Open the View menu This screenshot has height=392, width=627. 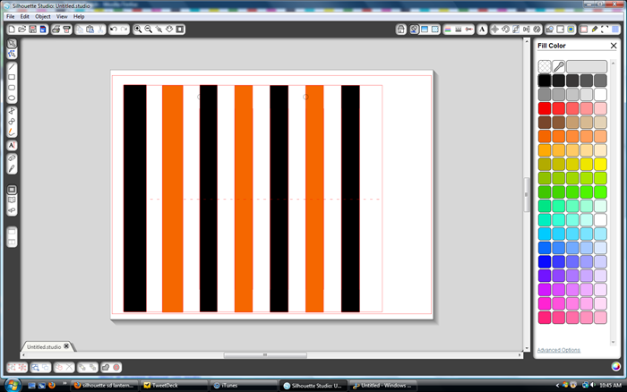[x=62, y=16]
